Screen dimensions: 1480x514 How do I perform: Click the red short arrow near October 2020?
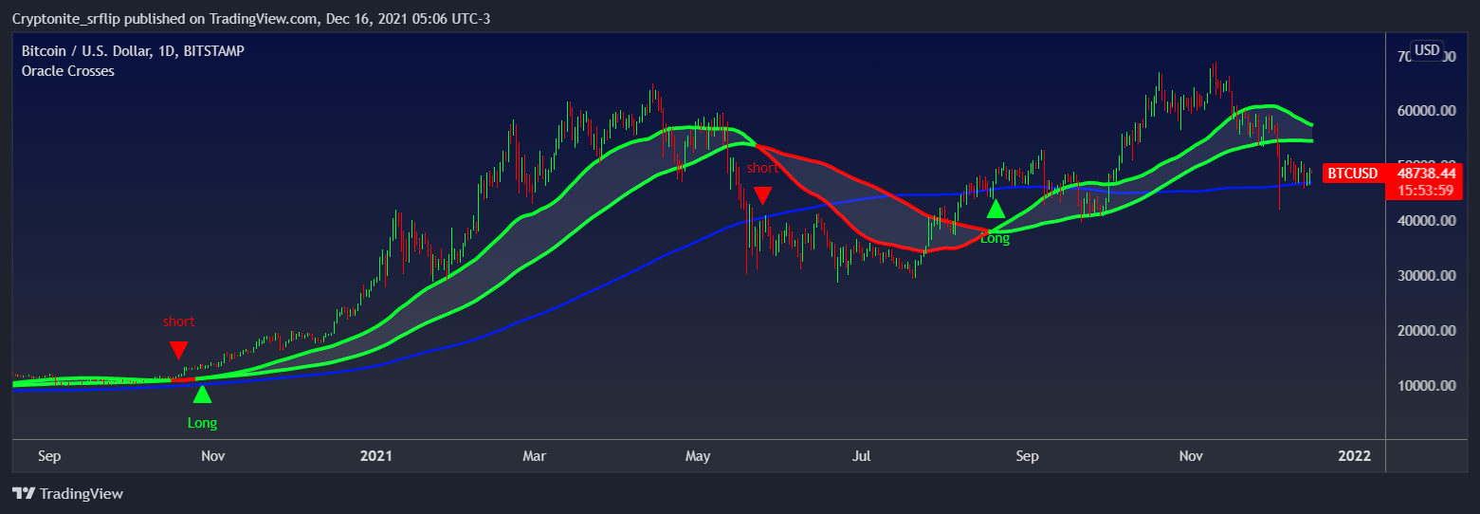pos(178,350)
